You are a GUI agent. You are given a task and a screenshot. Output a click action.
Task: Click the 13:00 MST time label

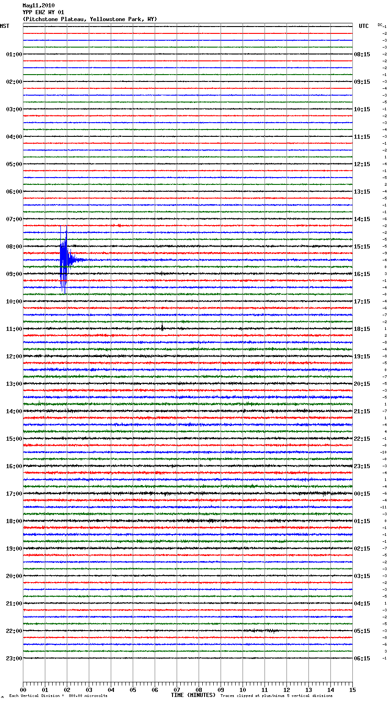click(14, 384)
